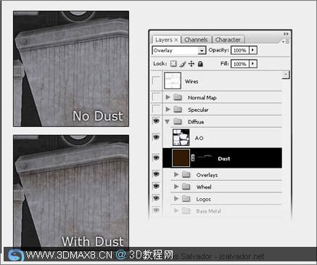Screen dimensions: 317x265
Task: Click the Specular folder icon
Action: coord(178,110)
